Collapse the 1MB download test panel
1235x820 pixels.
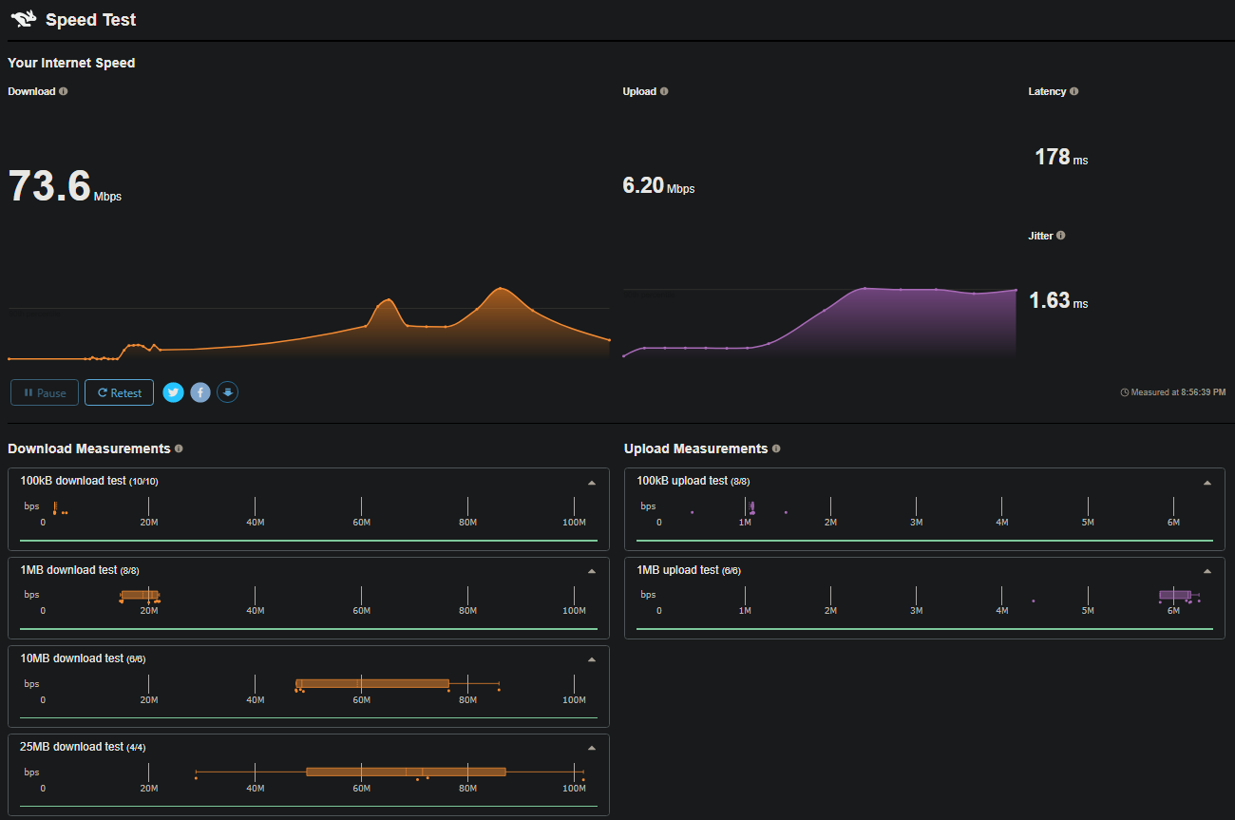[x=592, y=571]
